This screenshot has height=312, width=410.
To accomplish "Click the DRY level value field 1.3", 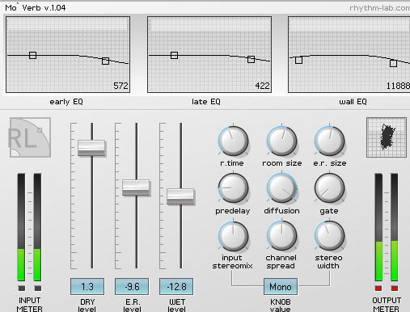I will (x=87, y=286).
